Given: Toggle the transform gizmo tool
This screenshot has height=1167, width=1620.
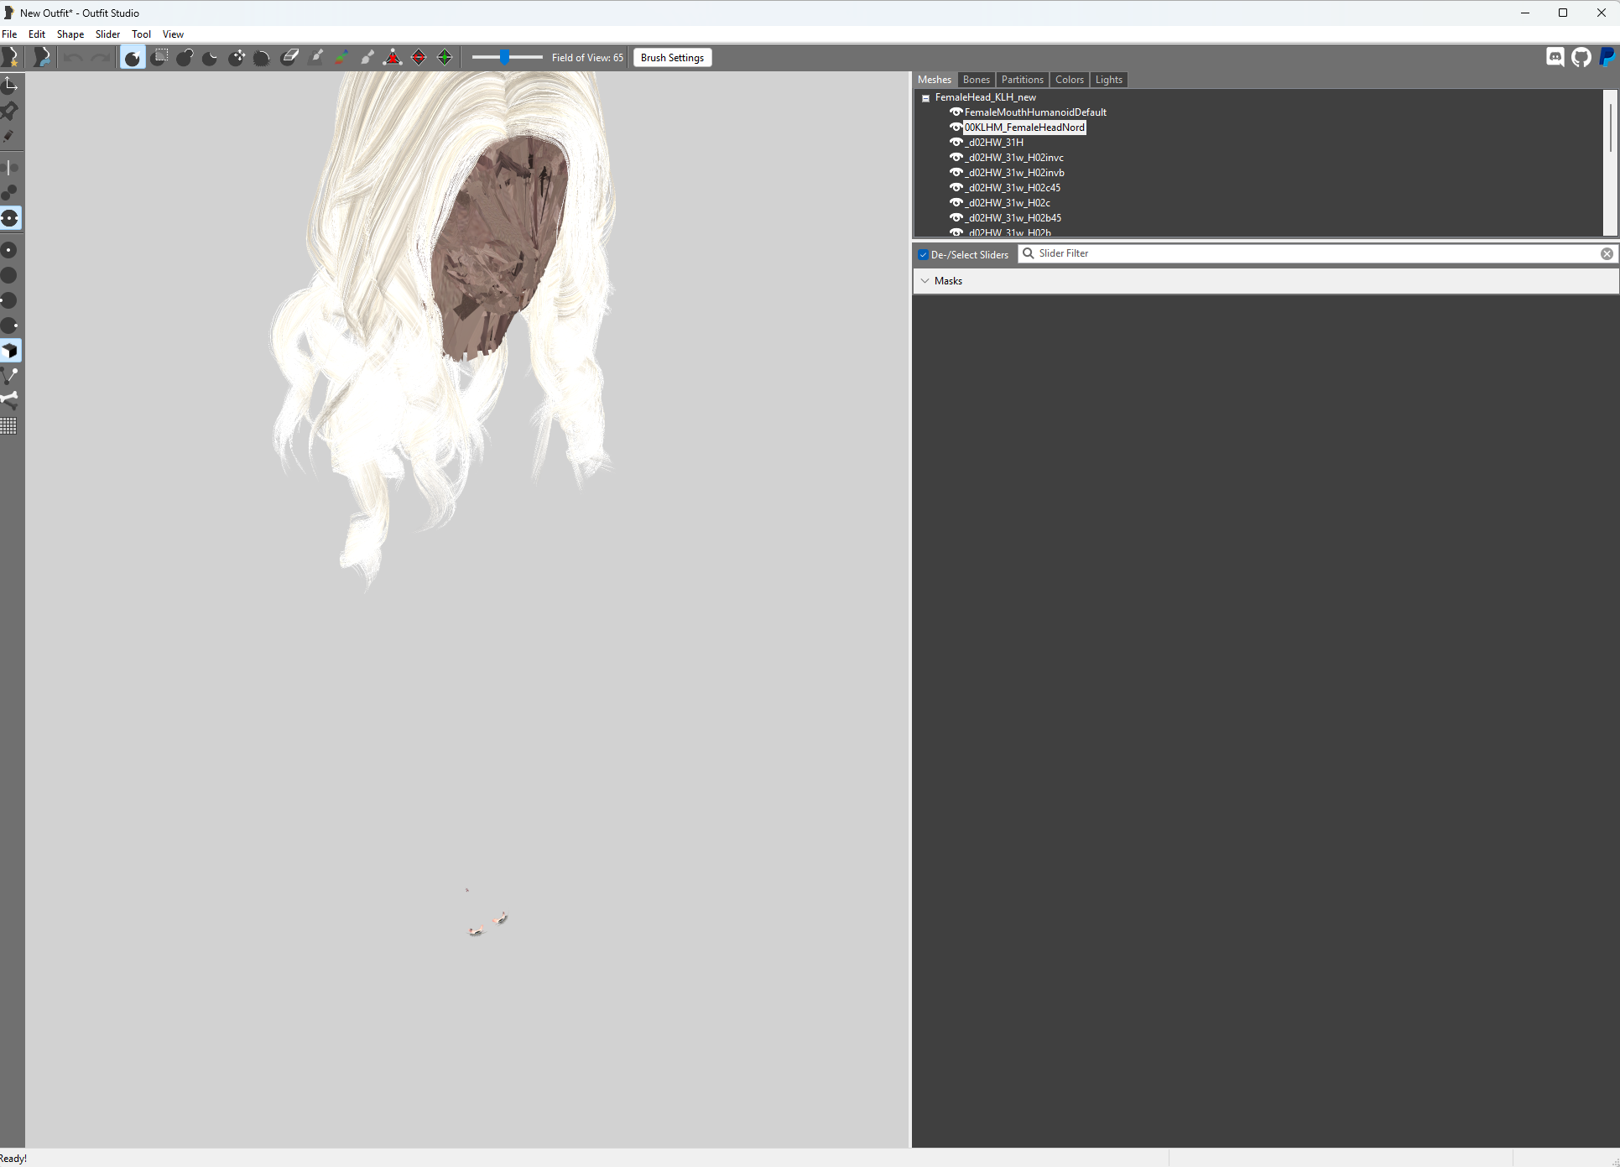Looking at the screenshot, I should [x=10, y=84].
